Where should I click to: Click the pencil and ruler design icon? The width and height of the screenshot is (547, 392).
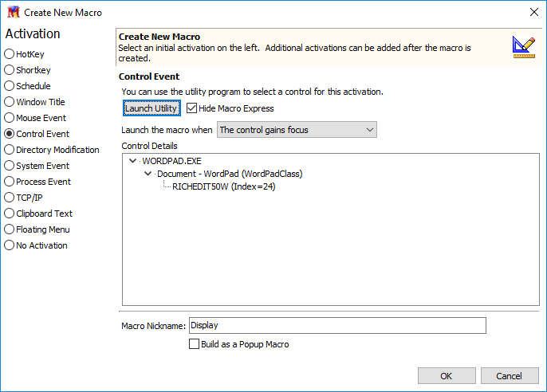coord(524,47)
